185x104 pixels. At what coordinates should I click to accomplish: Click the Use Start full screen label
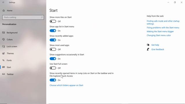[x=58, y=64]
